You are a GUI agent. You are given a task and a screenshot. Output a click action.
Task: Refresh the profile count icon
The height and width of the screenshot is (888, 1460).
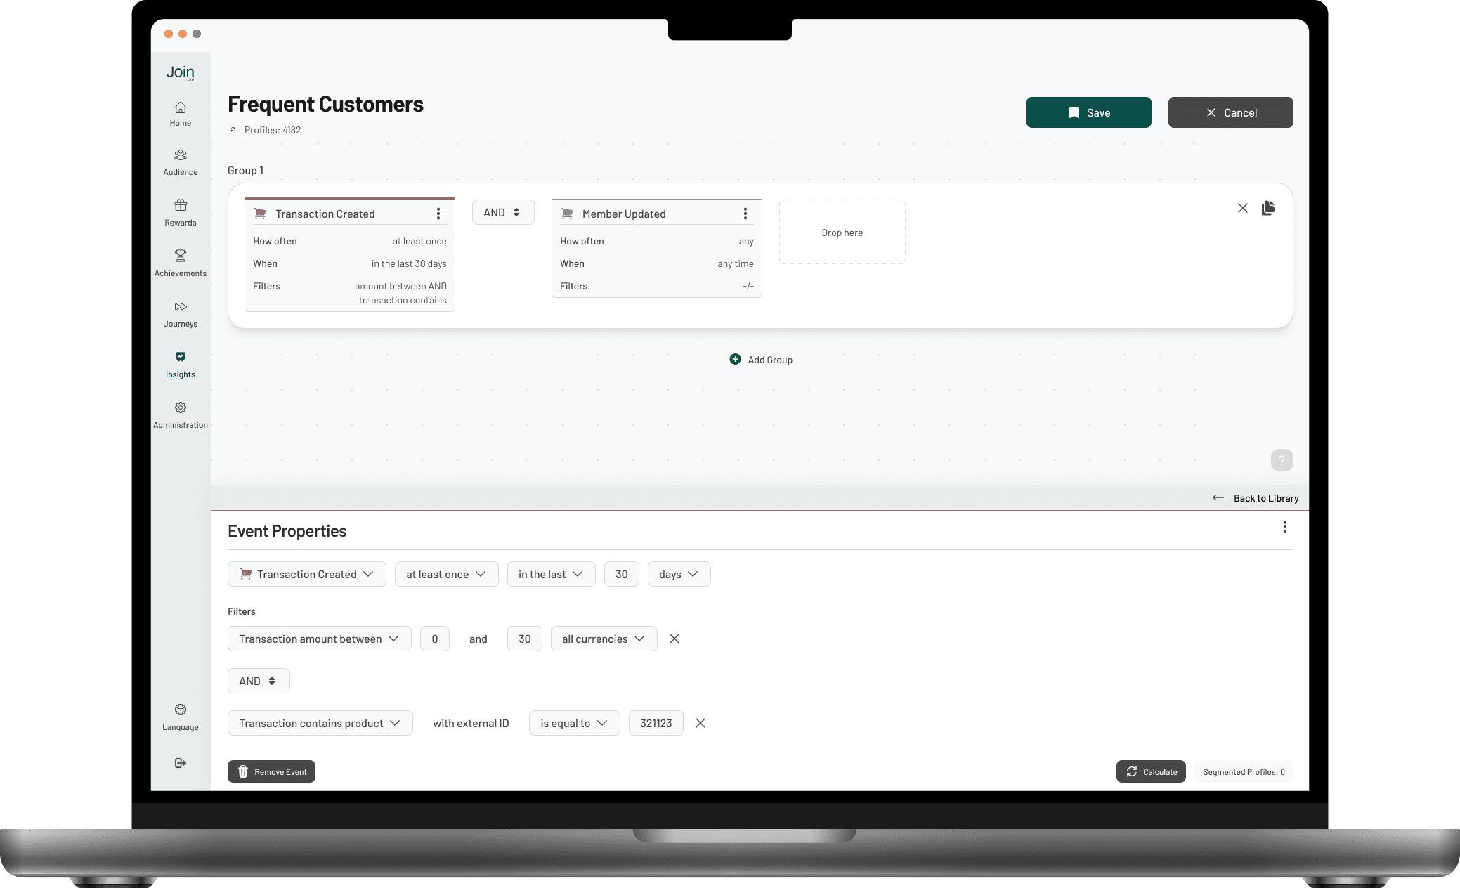pos(233,129)
